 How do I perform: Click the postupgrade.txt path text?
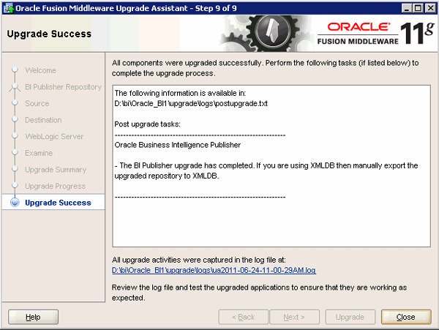[x=191, y=104]
